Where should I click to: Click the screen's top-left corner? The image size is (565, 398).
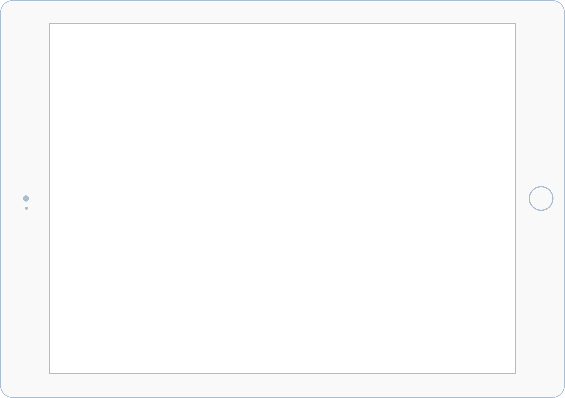50,24
